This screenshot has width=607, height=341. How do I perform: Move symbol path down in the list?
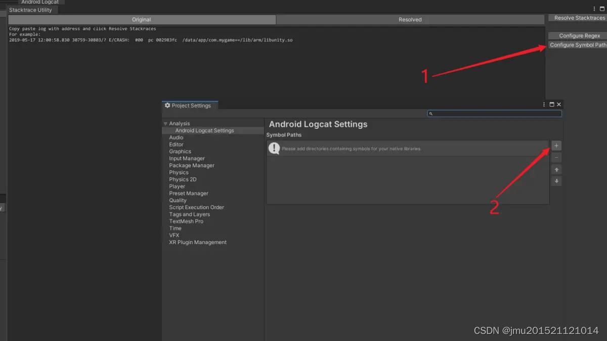click(x=556, y=181)
